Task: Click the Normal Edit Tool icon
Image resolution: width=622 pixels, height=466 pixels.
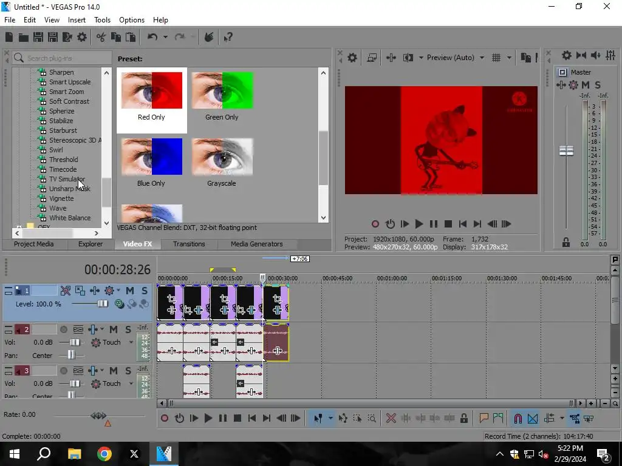Action: point(318,418)
